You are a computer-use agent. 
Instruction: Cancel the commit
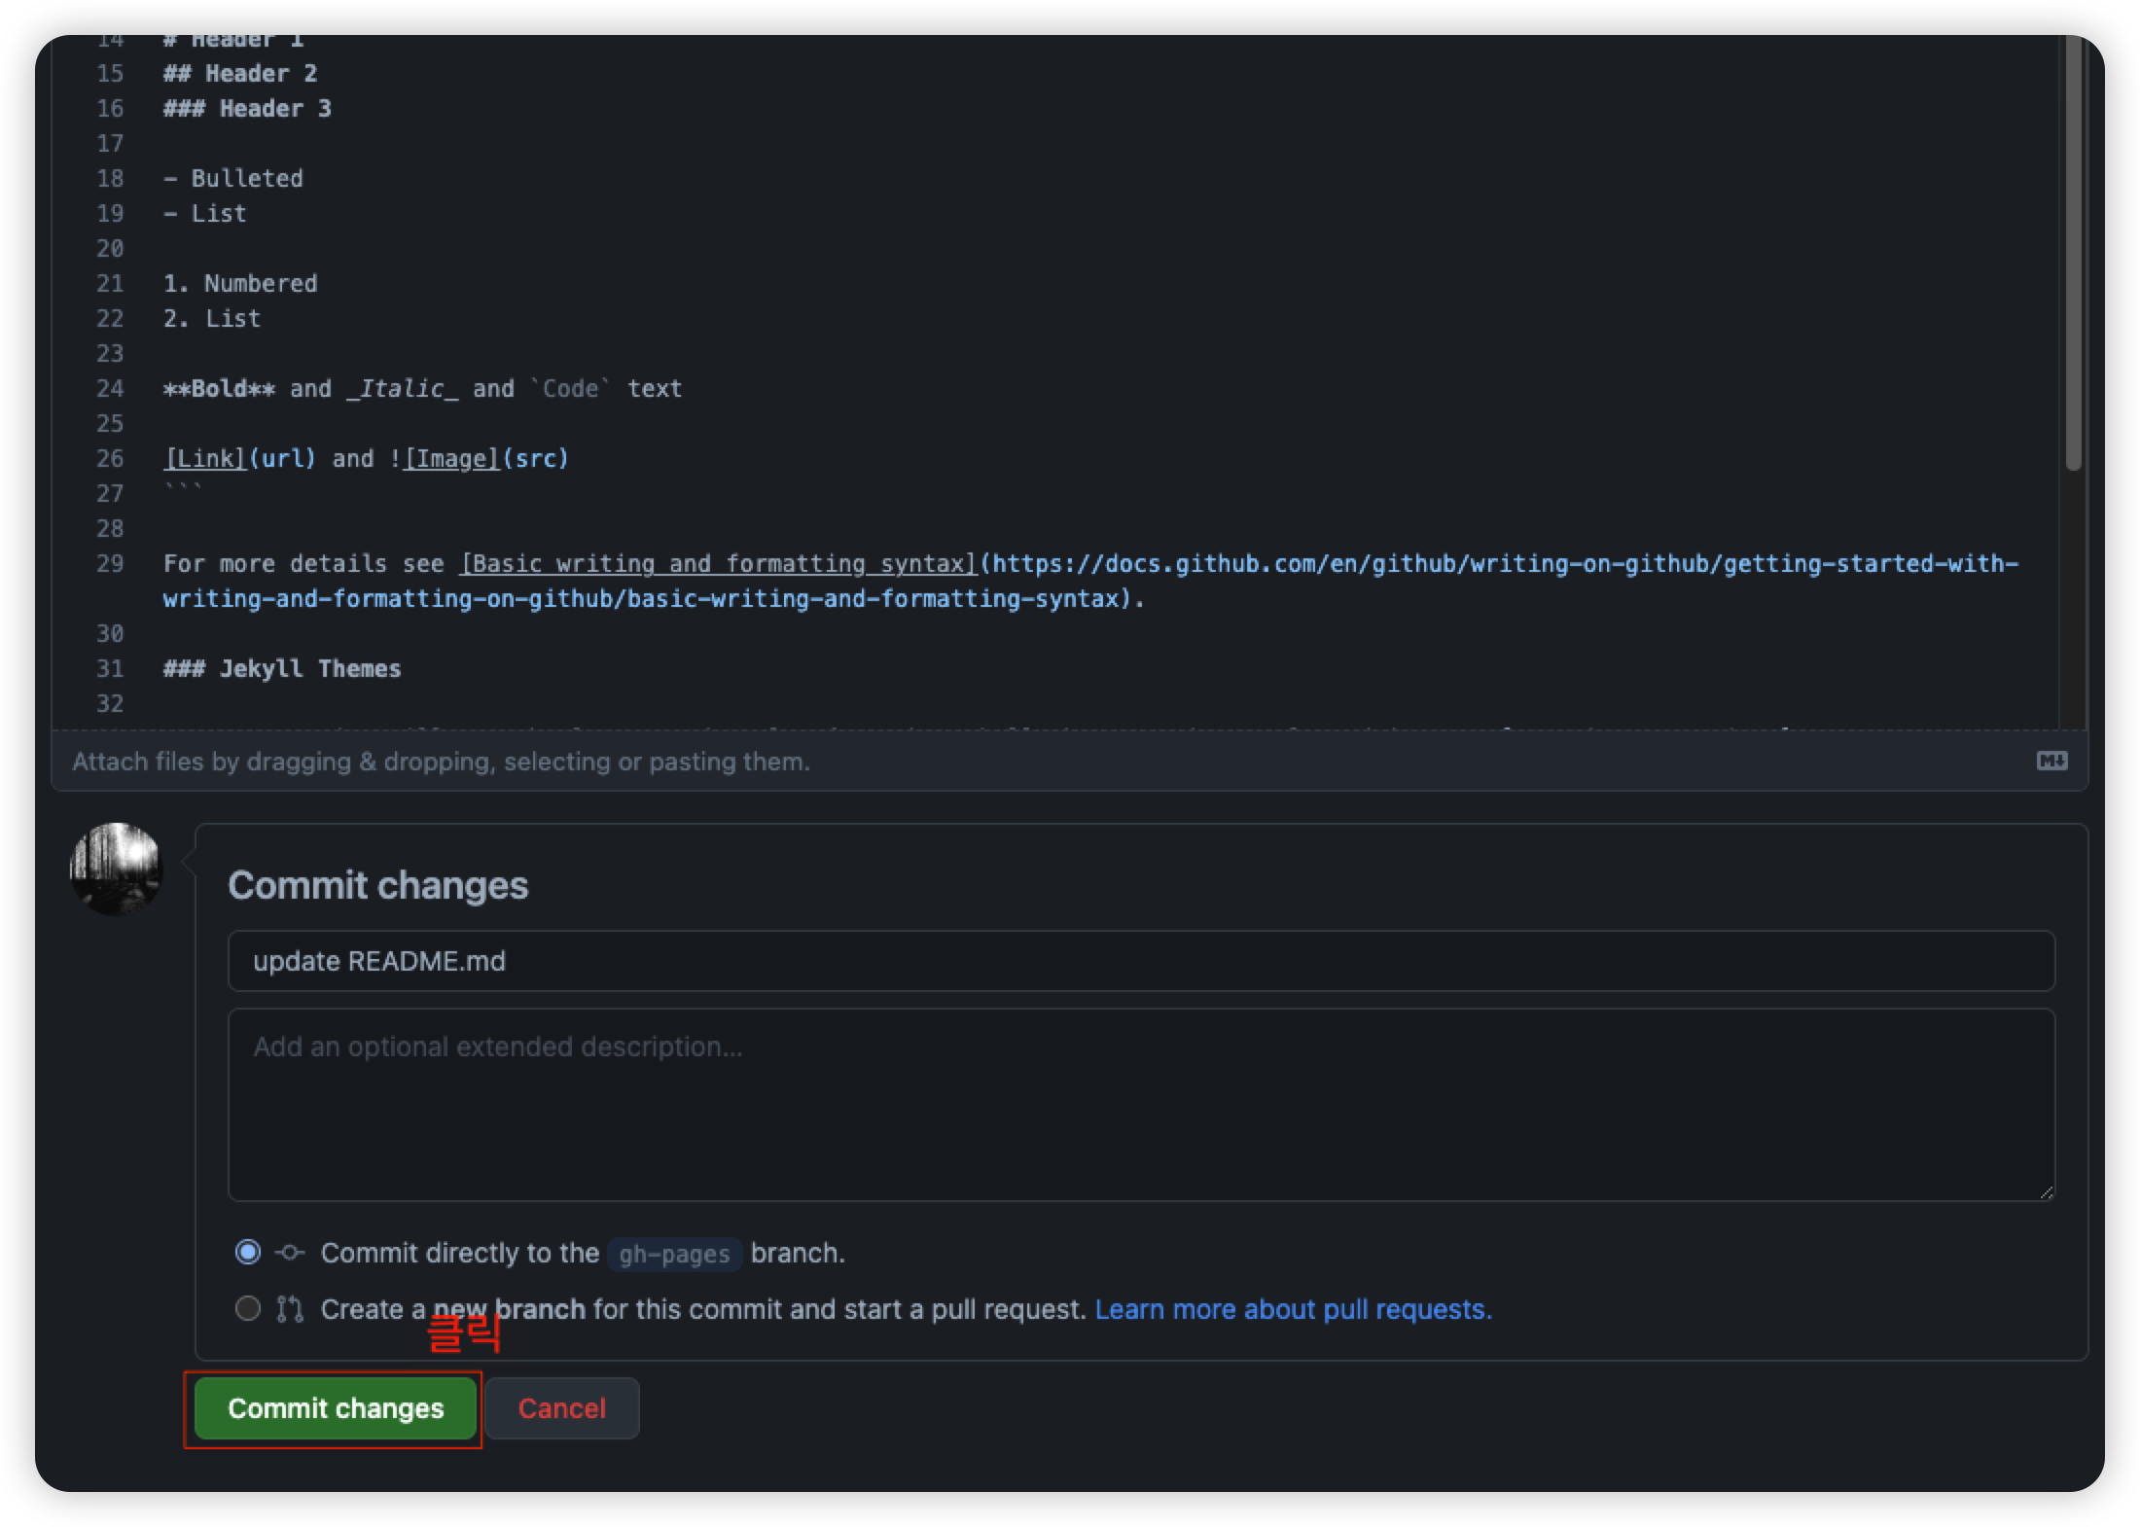click(x=562, y=1407)
